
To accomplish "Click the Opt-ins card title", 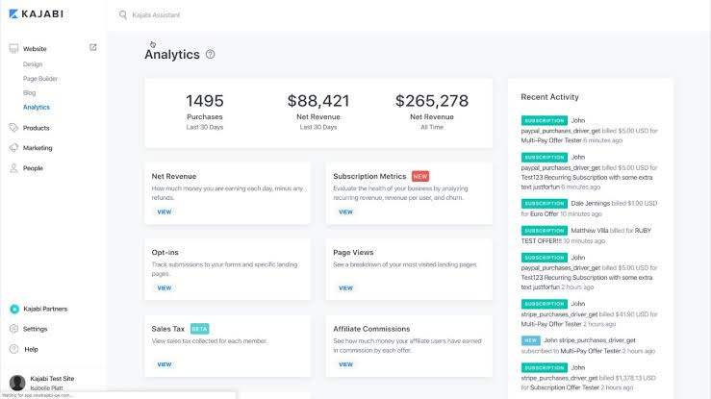I will [165, 252].
